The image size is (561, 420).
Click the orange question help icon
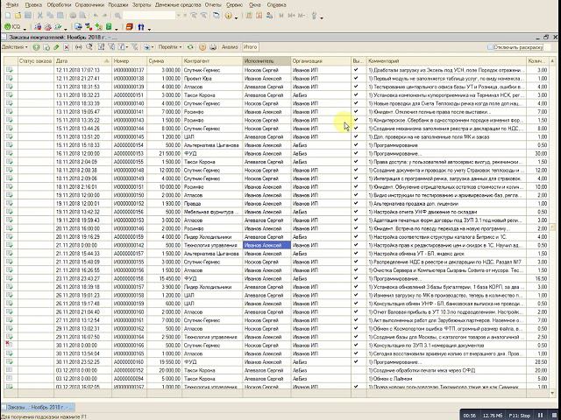tap(202, 47)
